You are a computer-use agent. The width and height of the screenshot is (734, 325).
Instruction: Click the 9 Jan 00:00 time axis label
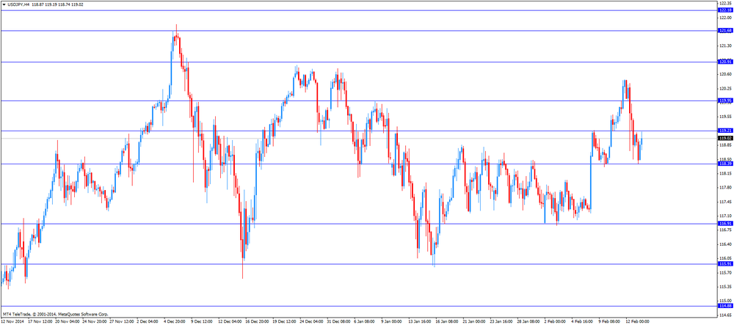(392, 322)
